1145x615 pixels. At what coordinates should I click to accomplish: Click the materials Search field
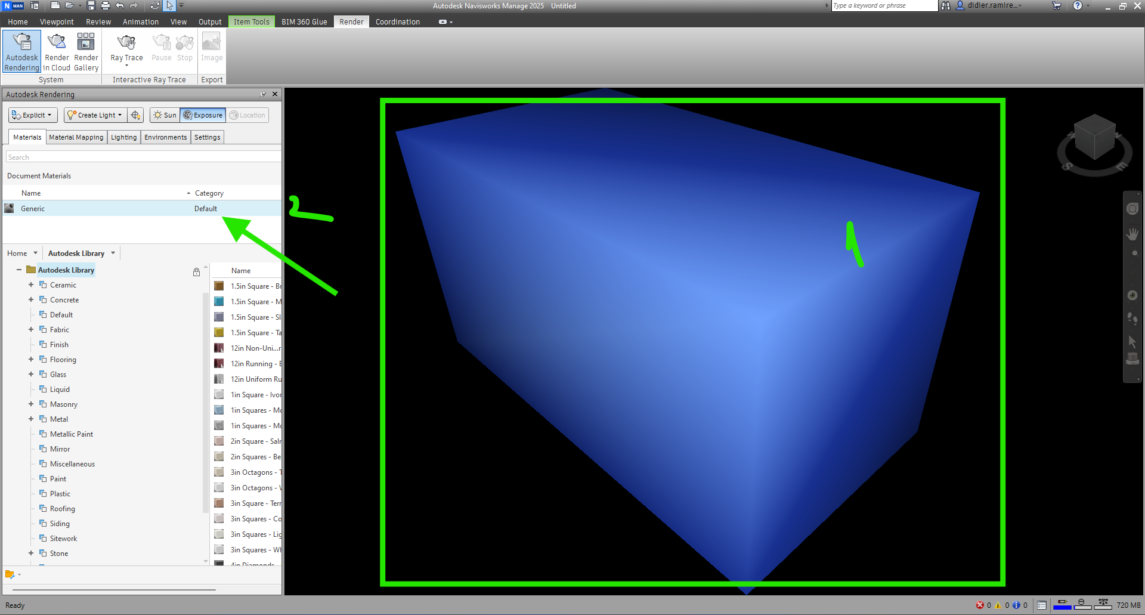(143, 157)
